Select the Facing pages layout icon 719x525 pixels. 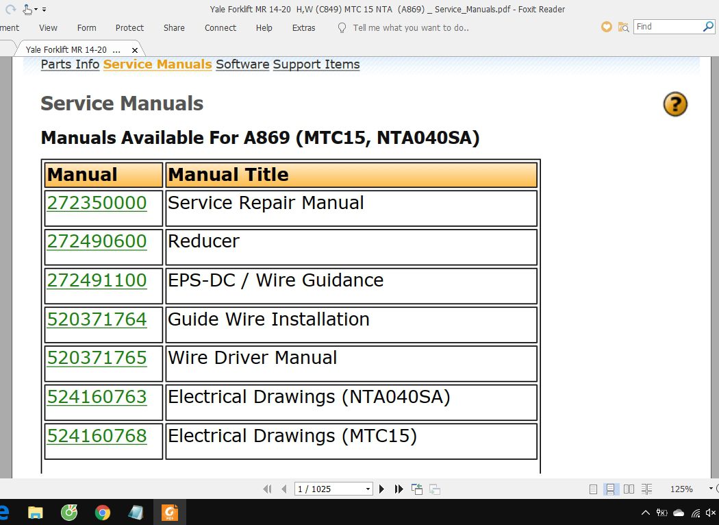(629, 489)
